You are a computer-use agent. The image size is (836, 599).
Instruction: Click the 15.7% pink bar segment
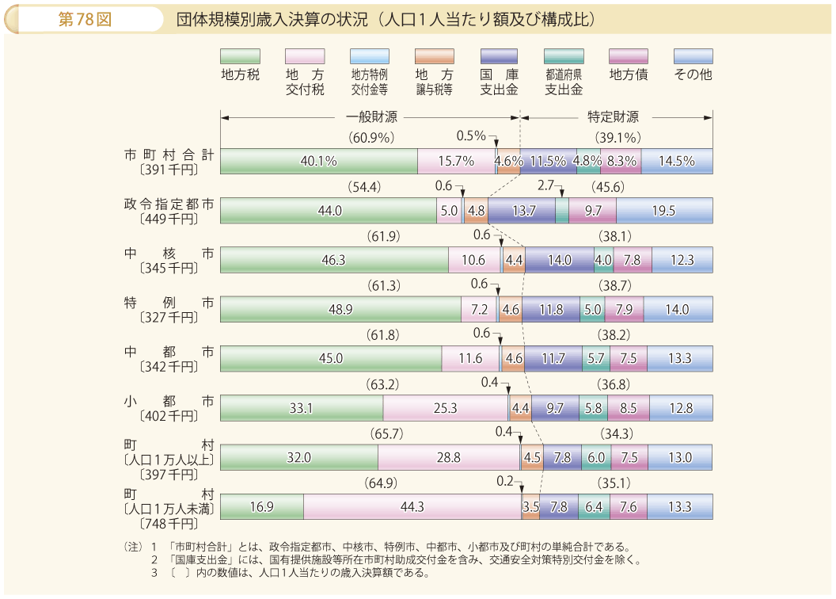pyautogui.click(x=456, y=161)
